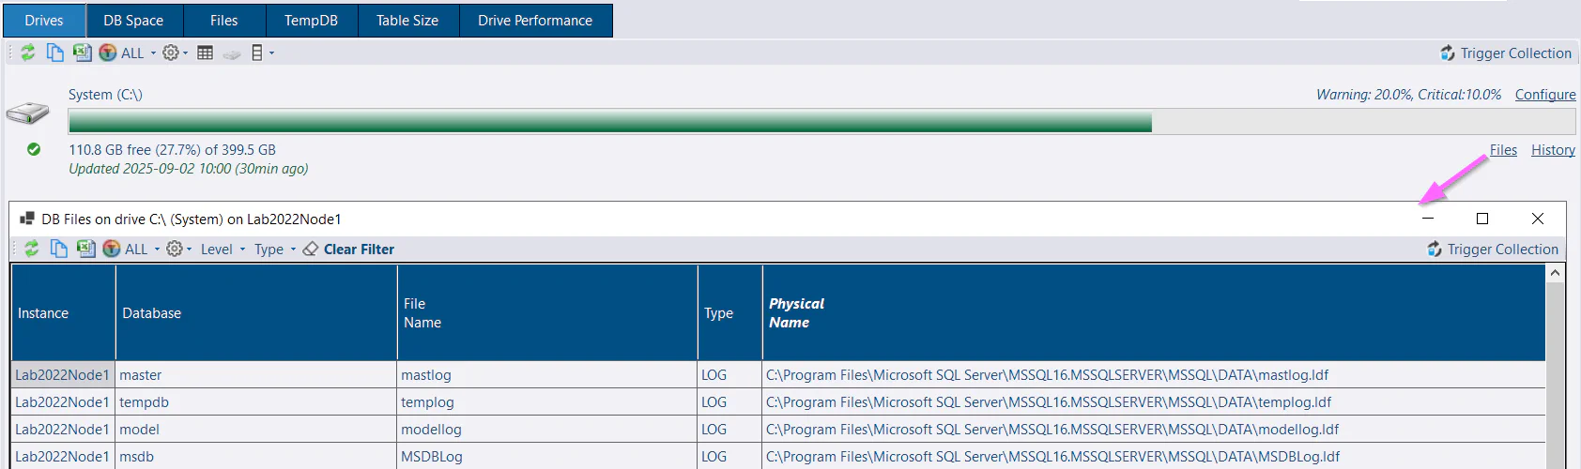Viewport: 1581px width, 469px height.
Task: Open the History link for C:\ drive
Action: point(1553,150)
